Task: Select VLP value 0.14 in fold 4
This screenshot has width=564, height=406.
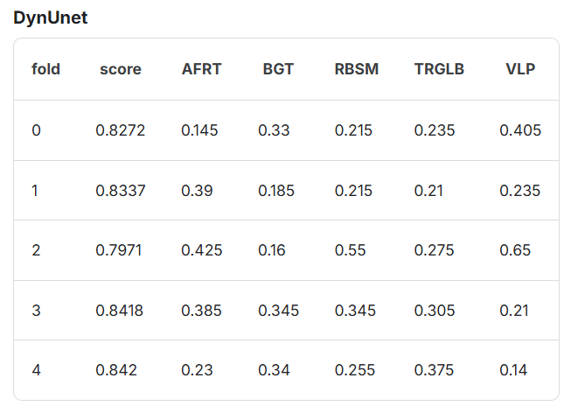Action: tap(513, 370)
